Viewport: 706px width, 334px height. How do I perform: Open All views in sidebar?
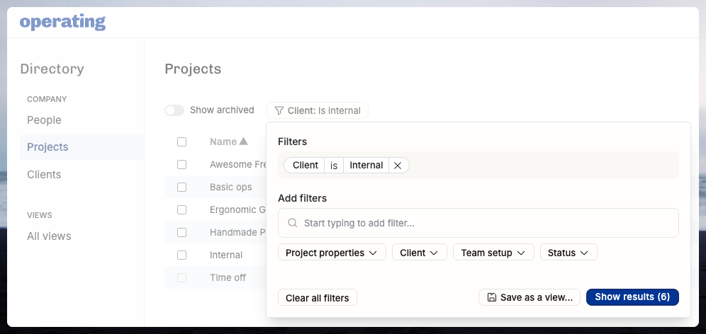(49, 236)
